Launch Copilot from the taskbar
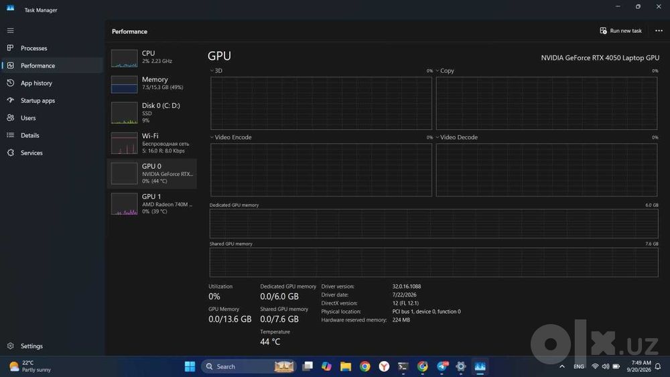 (326, 366)
